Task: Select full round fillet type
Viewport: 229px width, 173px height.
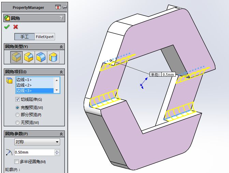Action: click(x=53, y=57)
